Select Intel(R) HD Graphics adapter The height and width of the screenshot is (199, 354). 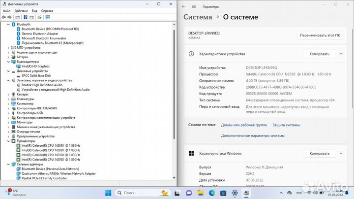(35, 66)
